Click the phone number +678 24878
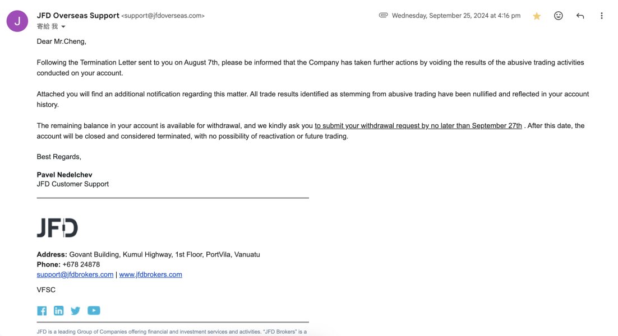The image size is (618, 336). [x=81, y=264]
